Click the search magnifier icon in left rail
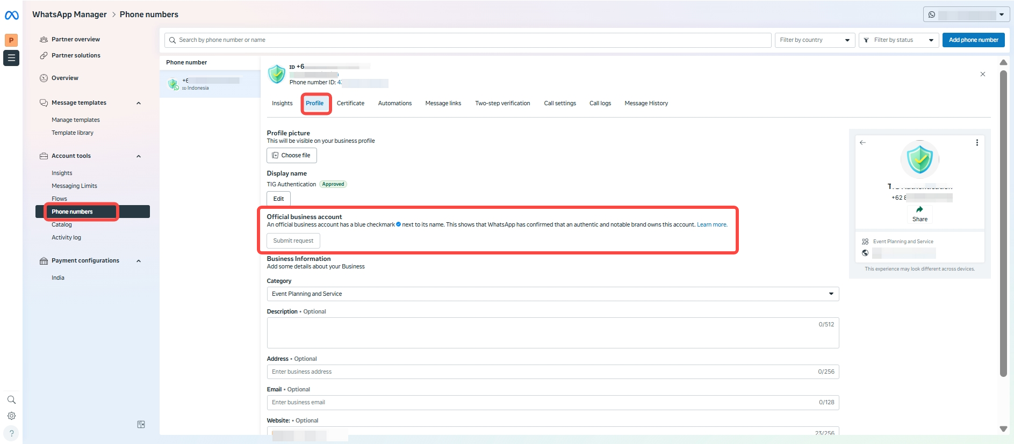Viewport: 1014px width, 444px height. pos(11,400)
